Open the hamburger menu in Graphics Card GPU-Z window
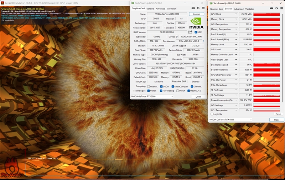The image size is (285, 180). click(x=203, y=8)
